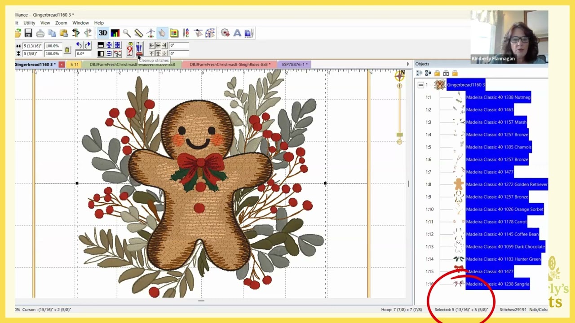Click the Copy icon in toolbar
Image resolution: width=575 pixels, height=323 pixels.
(x=52, y=33)
